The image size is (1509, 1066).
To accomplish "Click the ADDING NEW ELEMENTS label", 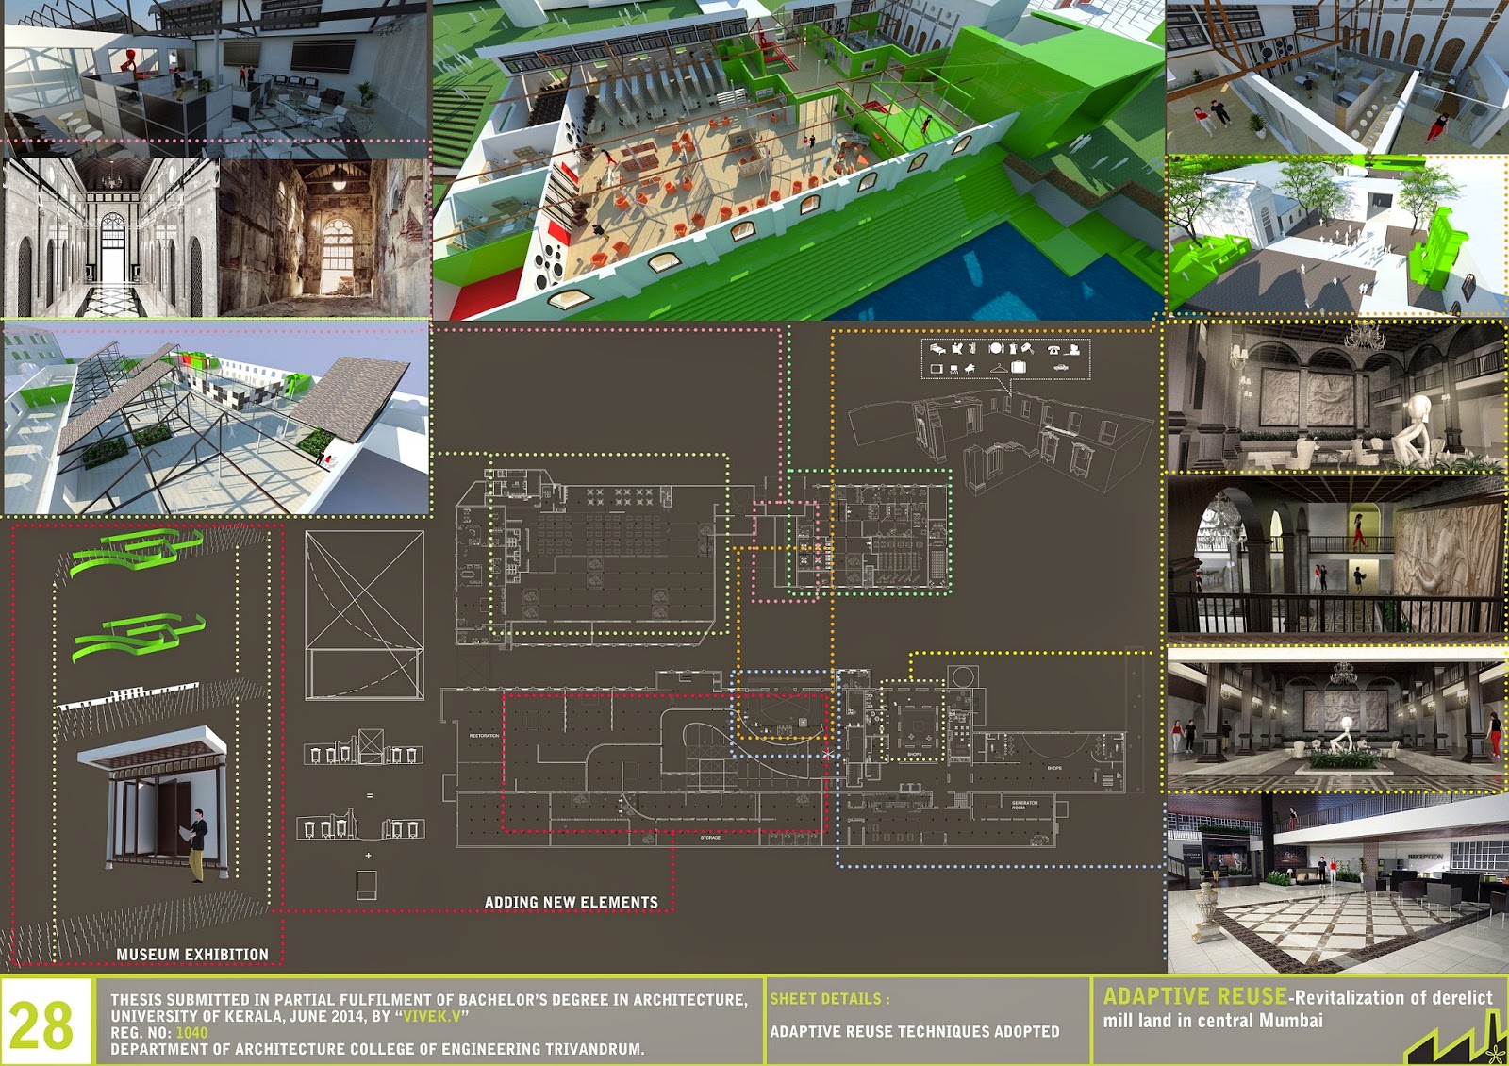I will pyautogui.click(x=572, y=903).
